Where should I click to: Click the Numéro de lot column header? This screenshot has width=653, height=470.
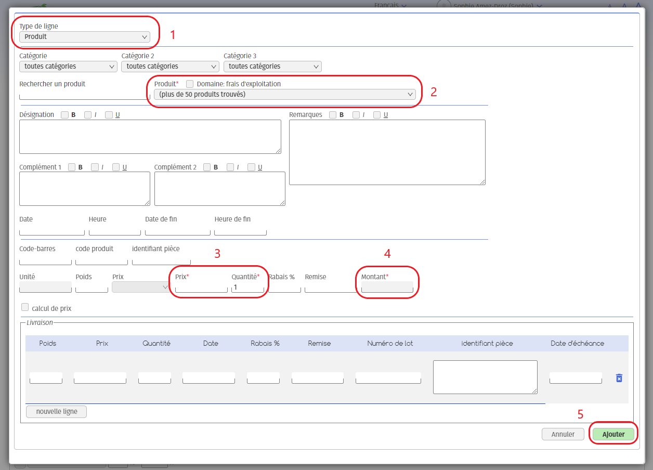[x=390, y=344]
